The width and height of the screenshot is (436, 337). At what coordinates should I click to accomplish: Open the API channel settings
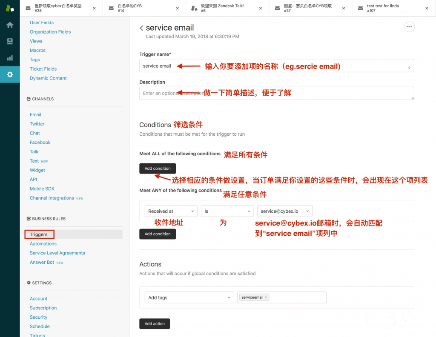pyautogui.click(x=33, y=180)
